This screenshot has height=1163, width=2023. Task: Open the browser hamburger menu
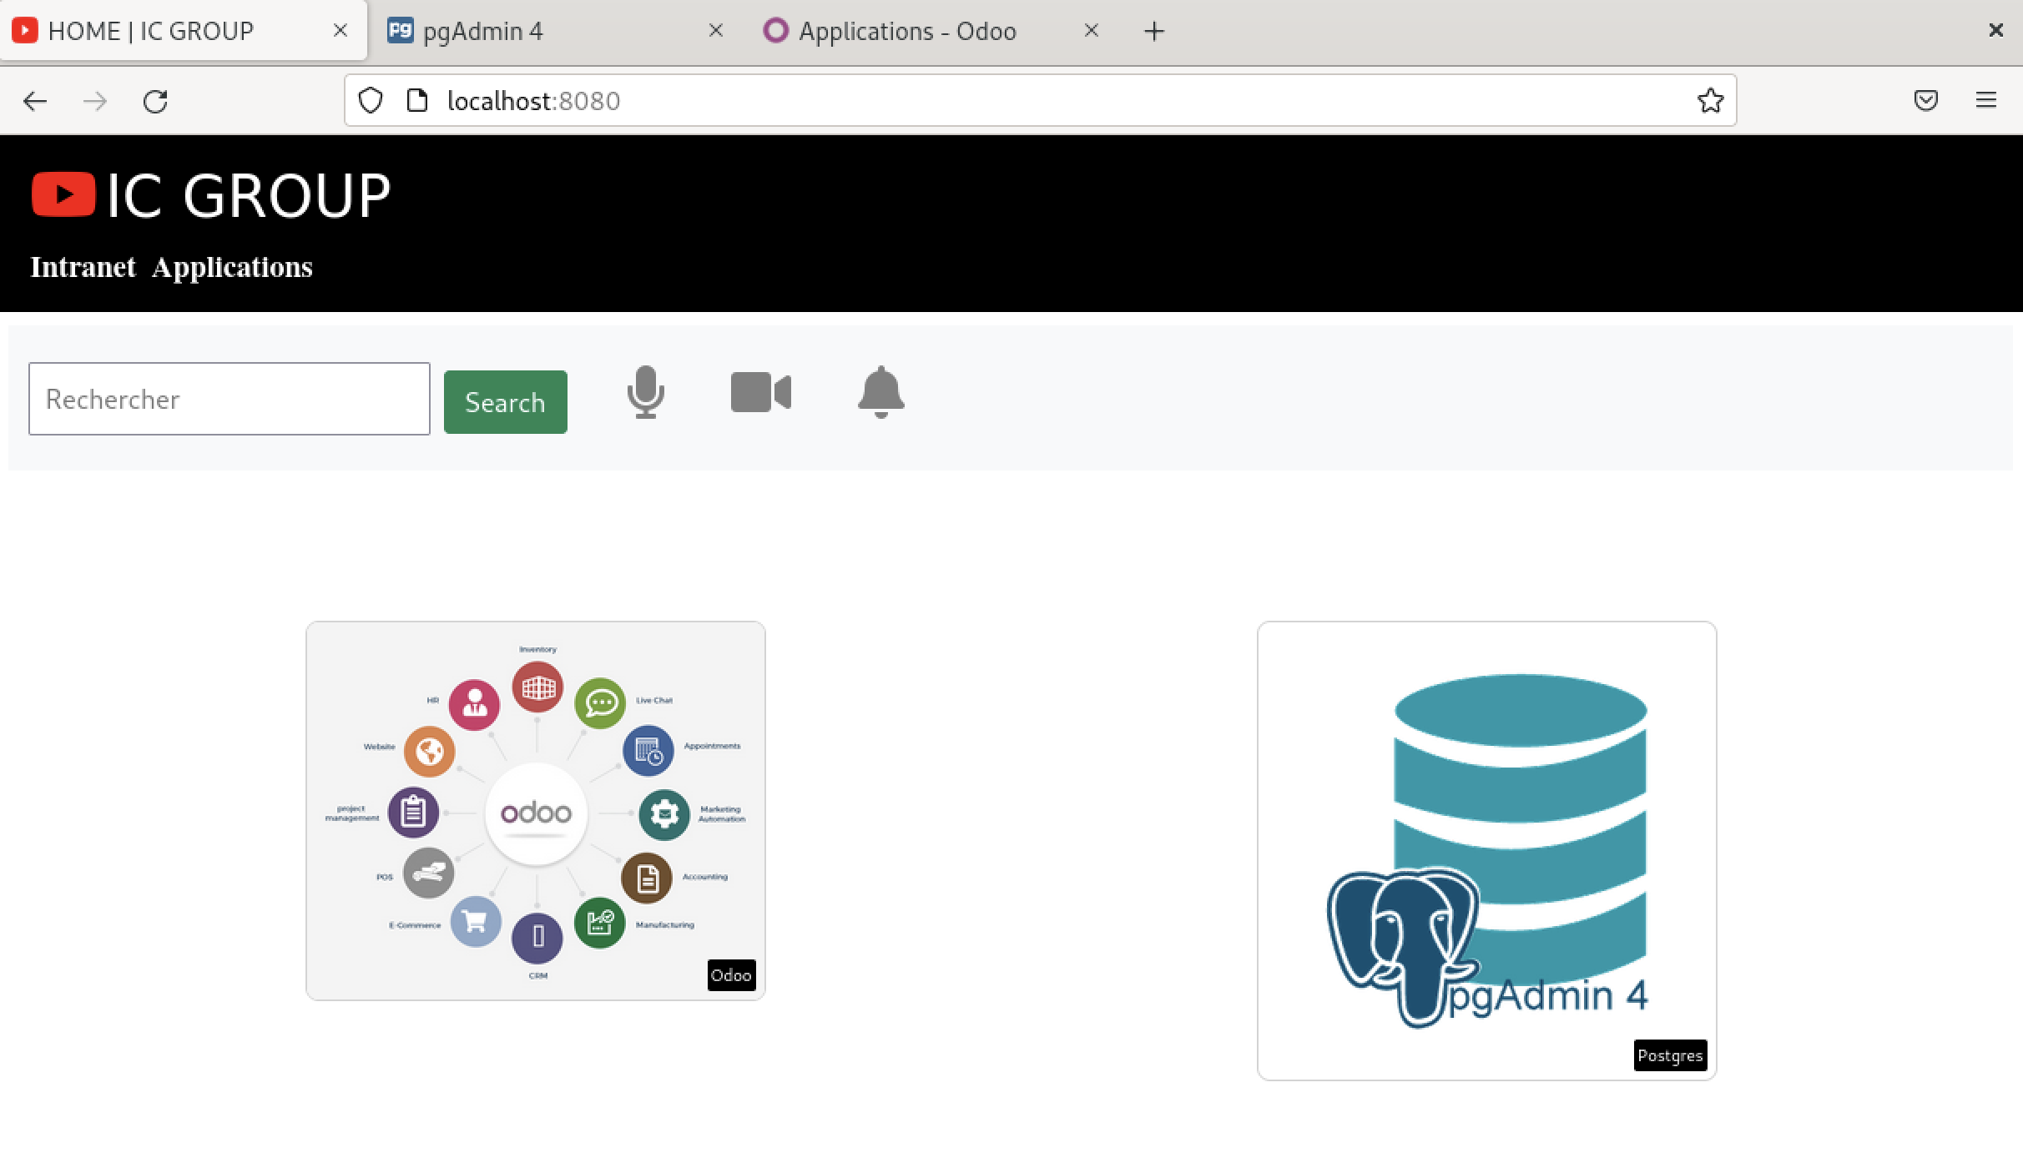[1985, 100]
